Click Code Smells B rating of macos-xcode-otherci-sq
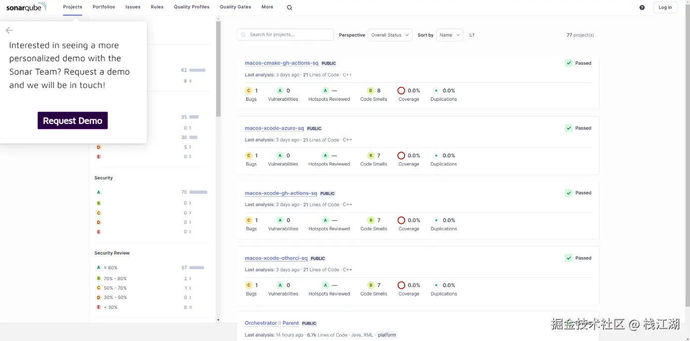 pos(370,285)
